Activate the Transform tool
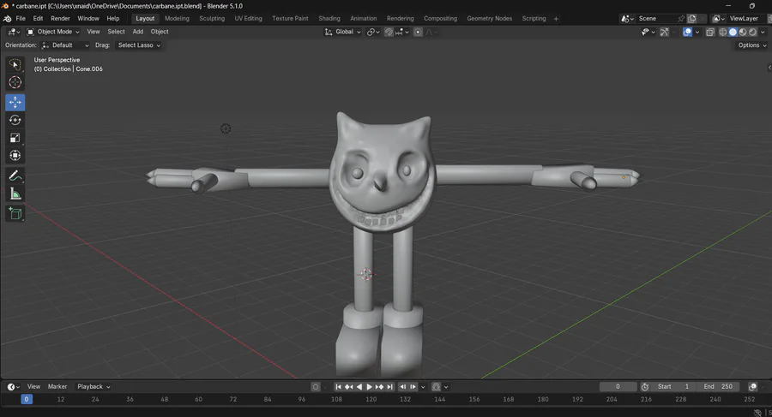The height and width of the screenshot is (417, 772). (15, 155)
